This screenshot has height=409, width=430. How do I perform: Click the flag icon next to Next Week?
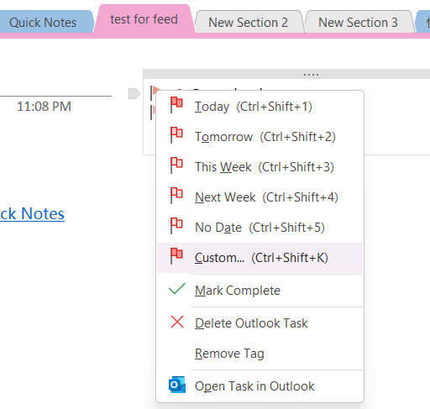tap(176, 196)
